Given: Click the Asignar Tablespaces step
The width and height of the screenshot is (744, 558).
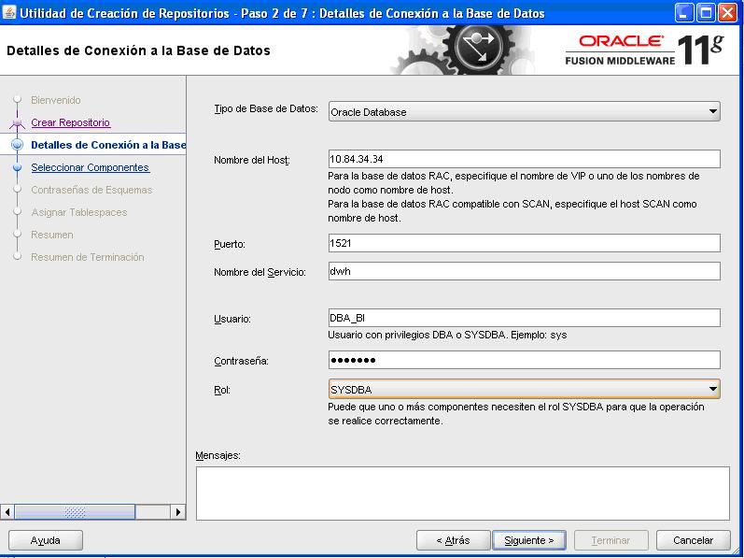Looking at the screenshot, I should tap(79, 212).
